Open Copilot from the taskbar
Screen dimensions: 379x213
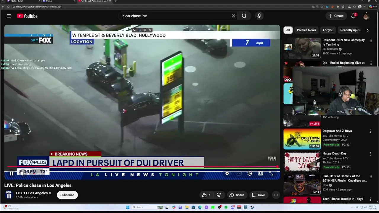pyautogui.click(x=174, y=207)
